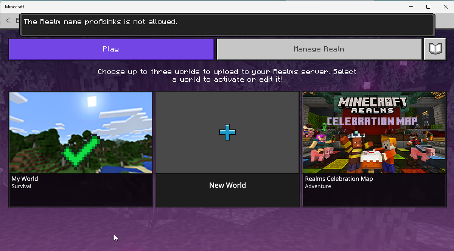Click the blue plus icon
This screenshot has height=251, width=454.
click(227, 132)
